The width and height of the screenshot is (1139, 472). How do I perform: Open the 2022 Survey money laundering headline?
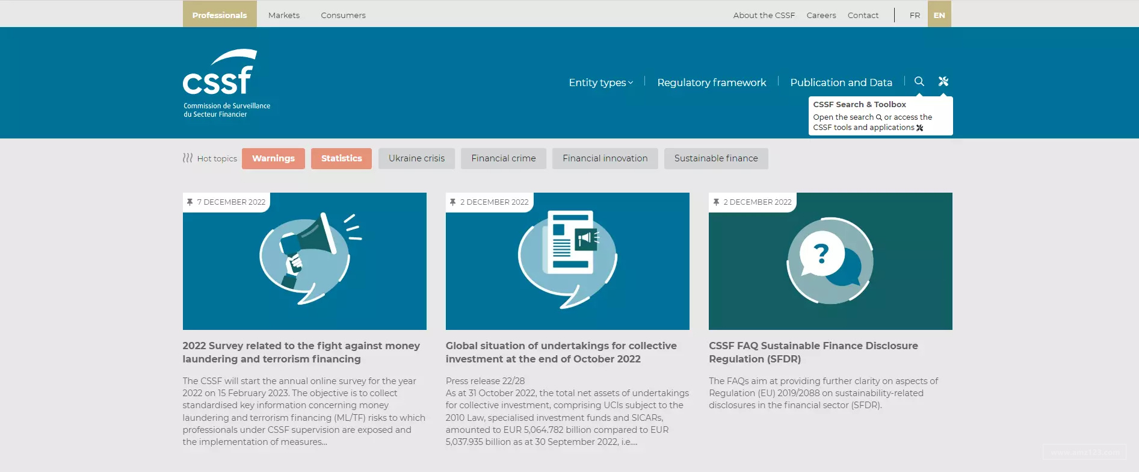301,352
